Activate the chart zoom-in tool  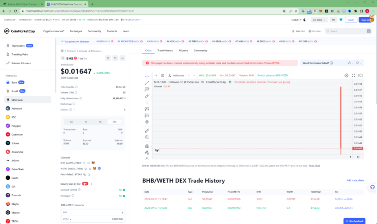click(147, 137)
